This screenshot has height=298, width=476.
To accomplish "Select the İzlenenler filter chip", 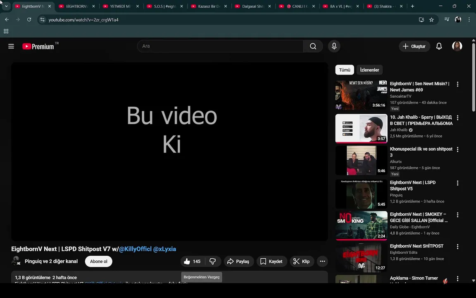I will pyautogui.click(x=369, y=70).
